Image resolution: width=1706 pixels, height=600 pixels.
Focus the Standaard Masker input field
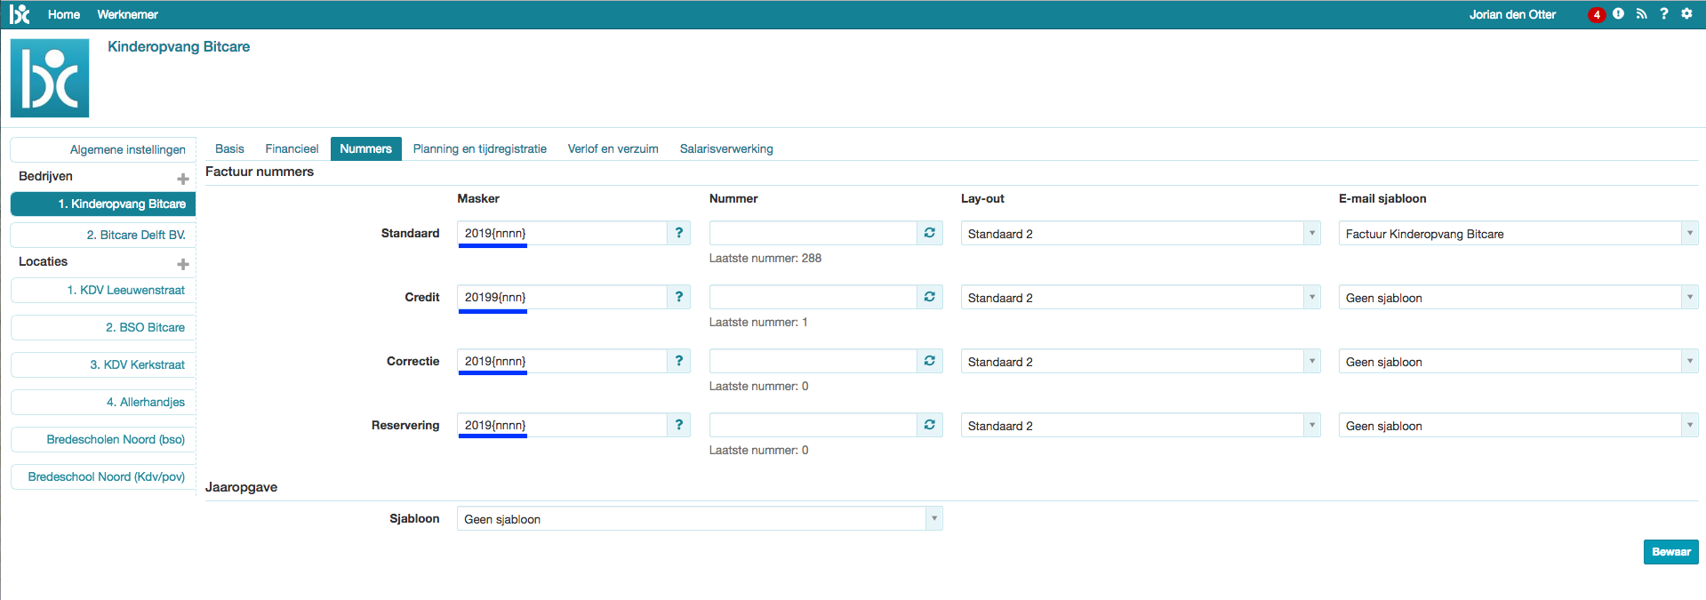pyautogui.click(x=562, y=233)
